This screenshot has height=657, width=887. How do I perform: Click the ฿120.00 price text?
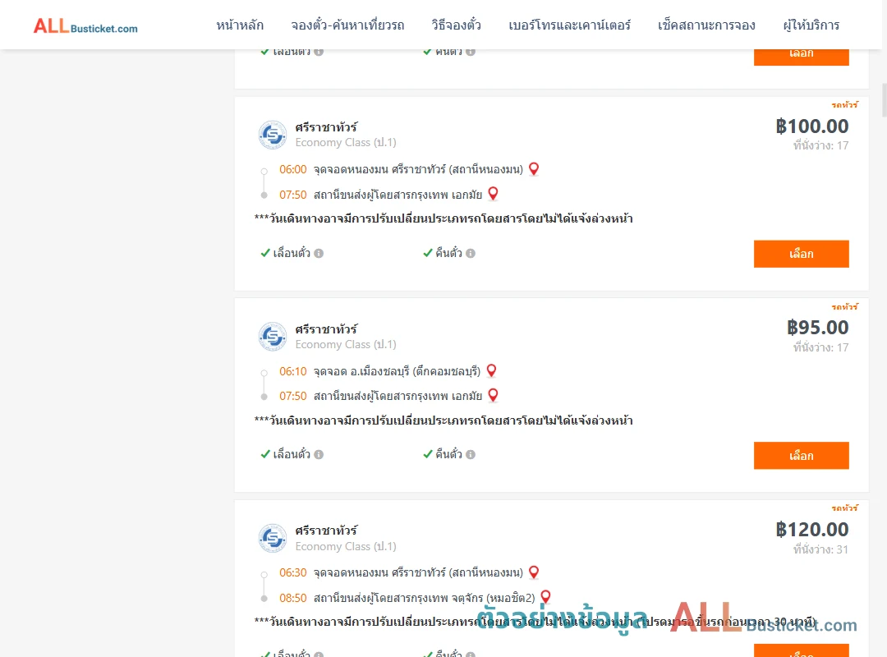tap(811, 530)
